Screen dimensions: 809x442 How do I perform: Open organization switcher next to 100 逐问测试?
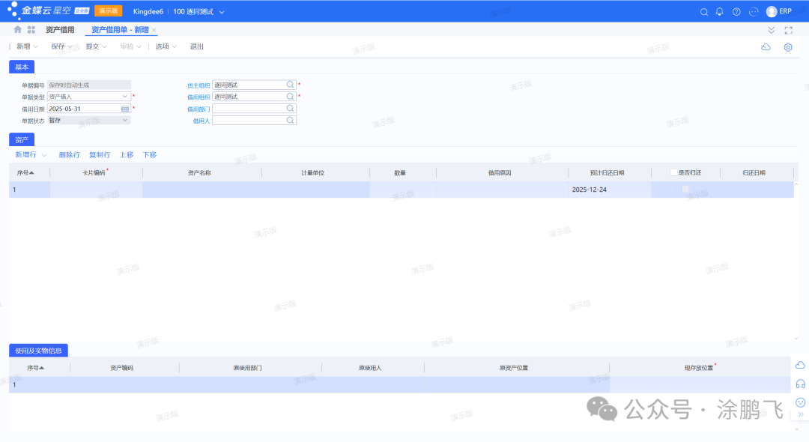222,12
